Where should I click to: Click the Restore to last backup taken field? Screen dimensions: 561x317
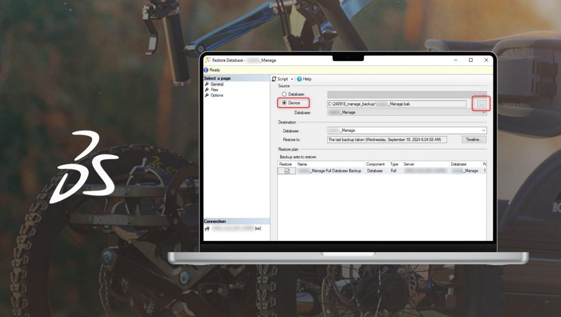point(387,140)
